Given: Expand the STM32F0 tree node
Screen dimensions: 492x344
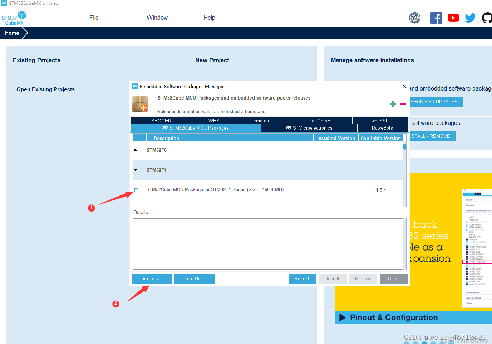Looking at the screenshot, I should [136, 150].
